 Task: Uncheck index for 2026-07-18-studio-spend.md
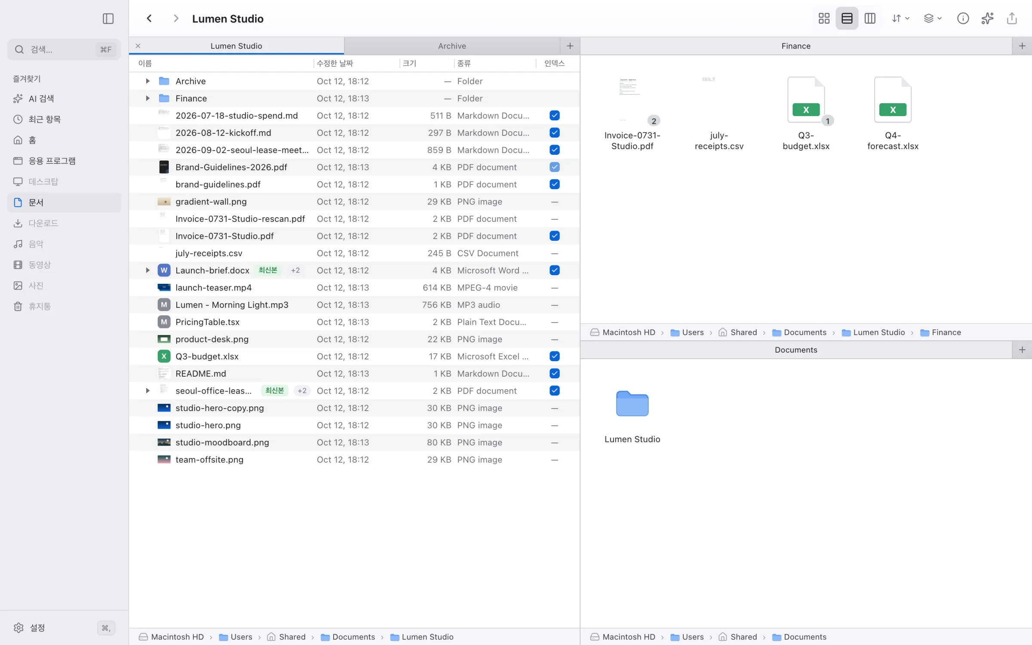pyautogui.click(x=555, y=115)
